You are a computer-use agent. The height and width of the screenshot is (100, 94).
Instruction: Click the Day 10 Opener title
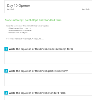(18, 5)
